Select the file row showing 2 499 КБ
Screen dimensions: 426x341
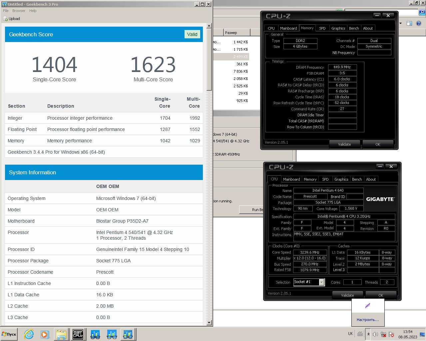coord(231,57)
